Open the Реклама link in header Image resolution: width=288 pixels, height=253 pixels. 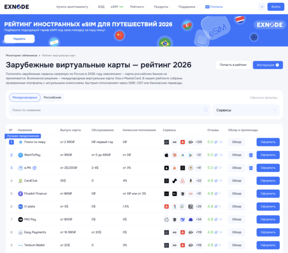tap(214, 7)
